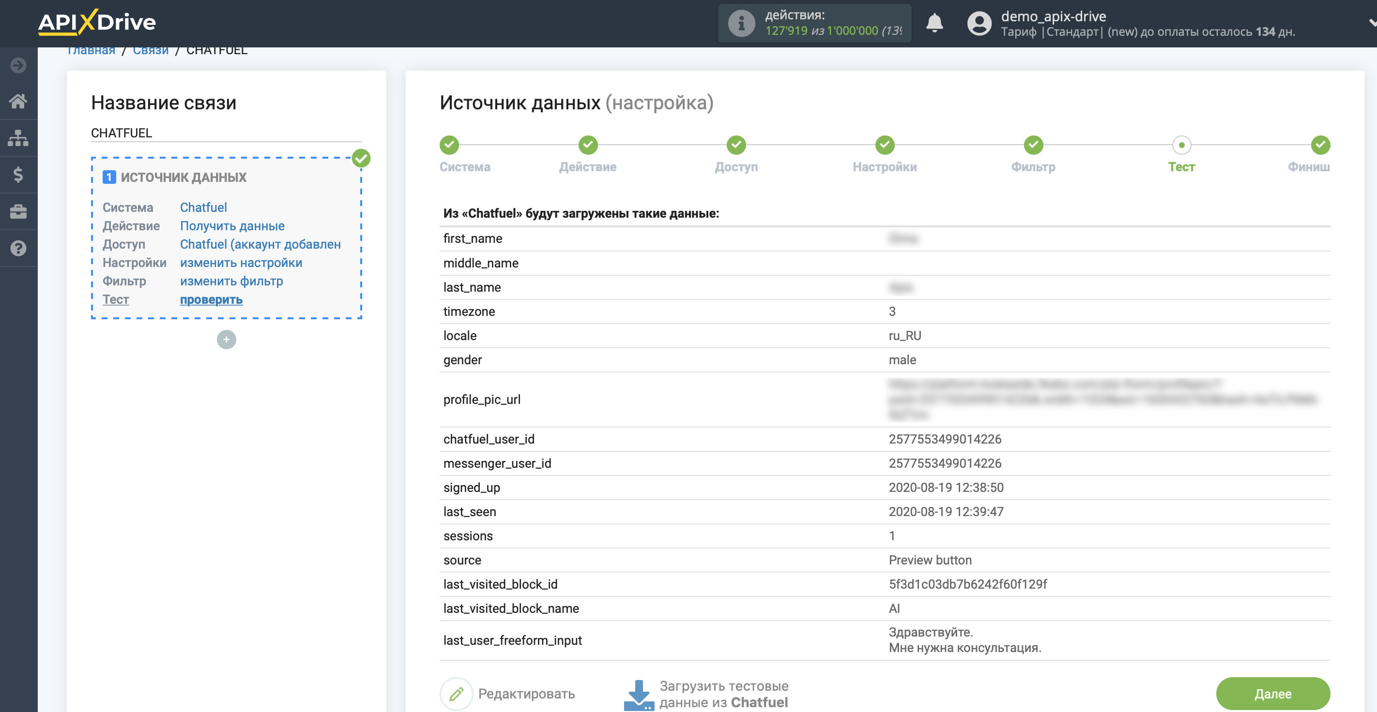Open notifications bell icon
Image resolution: width=1377 pixels, height=712 pixels.
tap(934, 23)
